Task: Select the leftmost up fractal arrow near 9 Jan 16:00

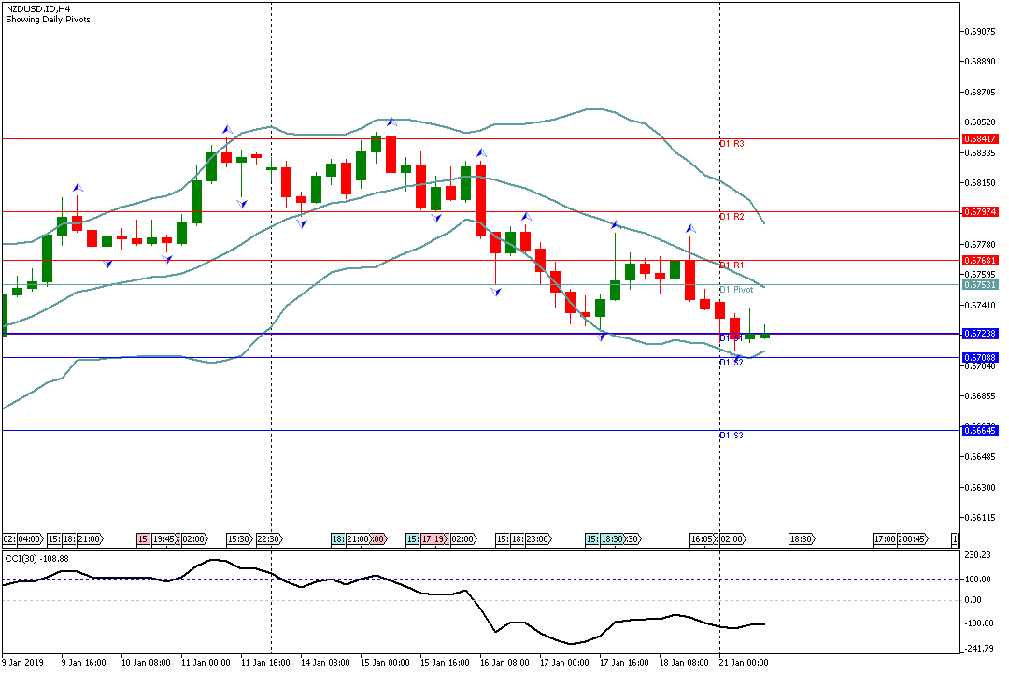Action: (x=78, y=188)
